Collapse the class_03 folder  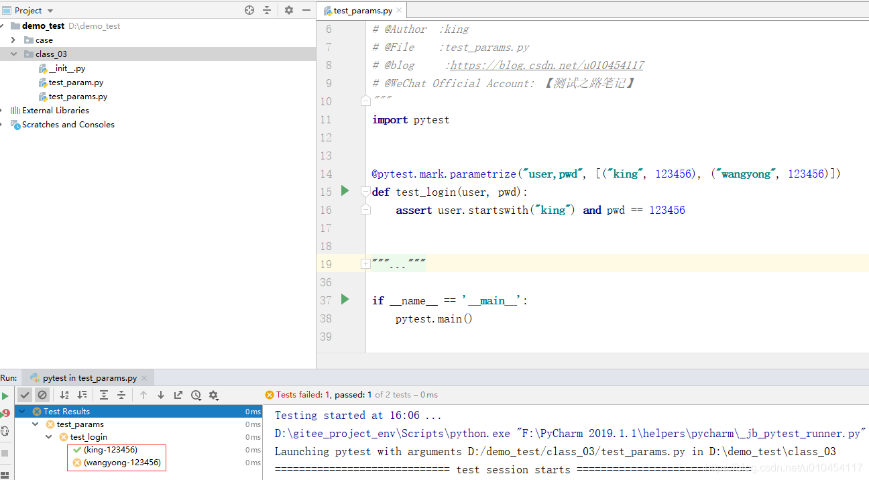13,54
